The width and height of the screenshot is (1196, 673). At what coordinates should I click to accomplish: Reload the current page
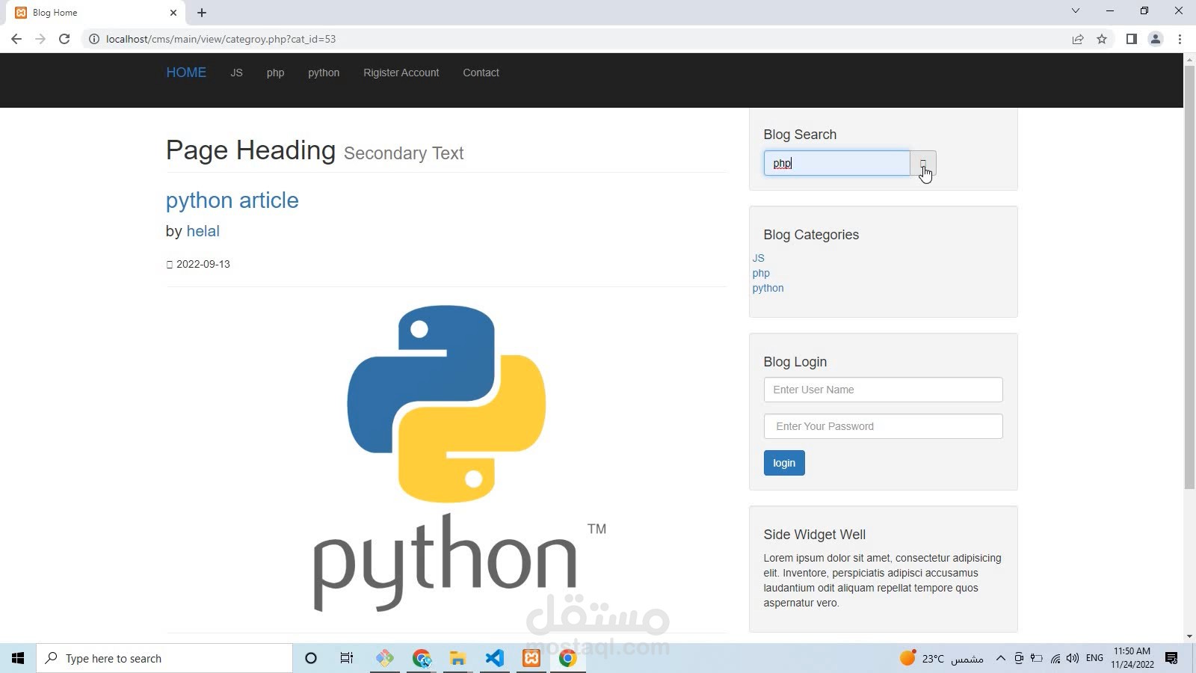click(x=64, y=39)
